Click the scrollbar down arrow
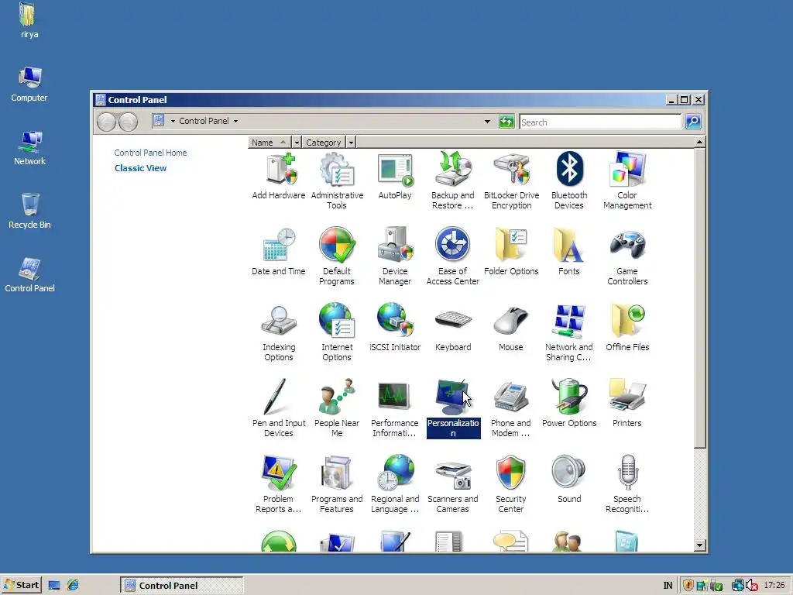The image size is (793, 595). pos(699,545)
